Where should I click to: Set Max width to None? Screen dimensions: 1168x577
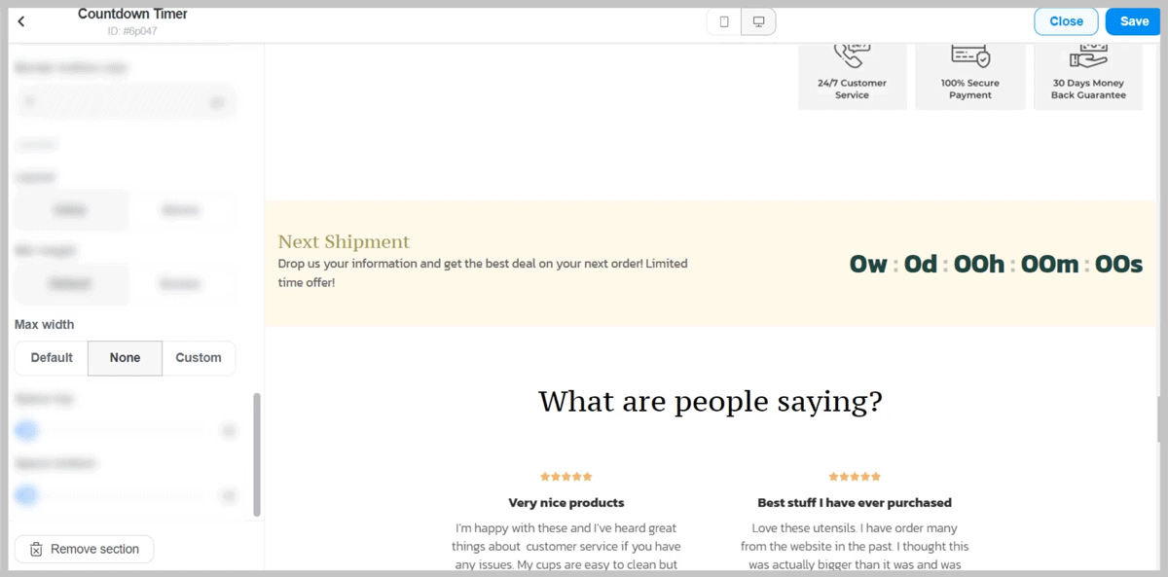tap(125, 358)
